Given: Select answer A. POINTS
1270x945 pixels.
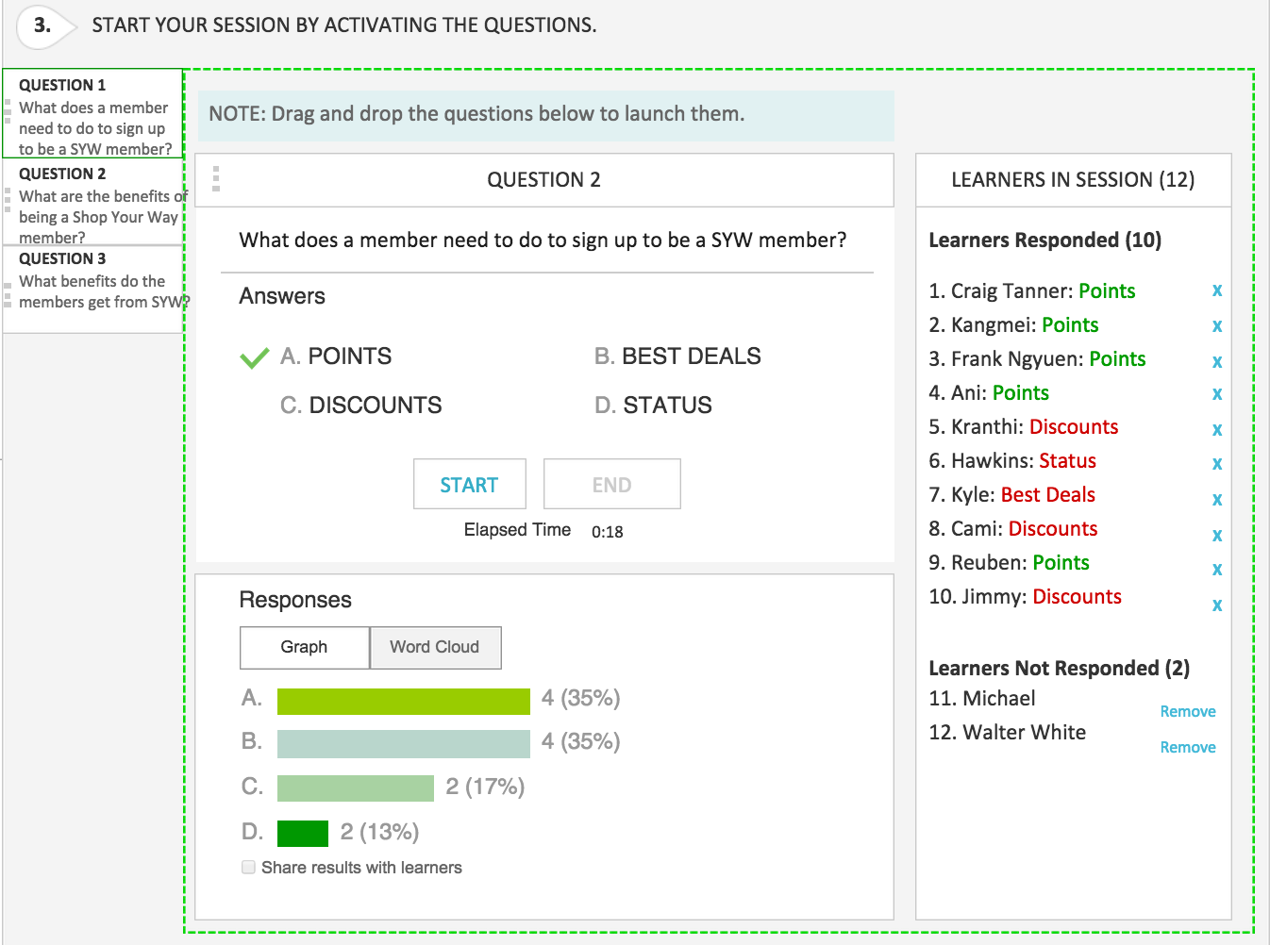Looking at the screenshot, I should pyautogui.click(x=336, y=356).
